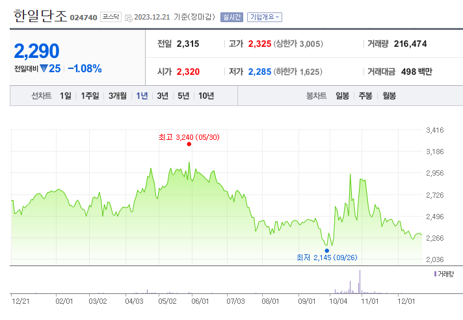Click the 10/04 date axis label
This screenshot has height=320, width=463.
(x=338, y=301)
